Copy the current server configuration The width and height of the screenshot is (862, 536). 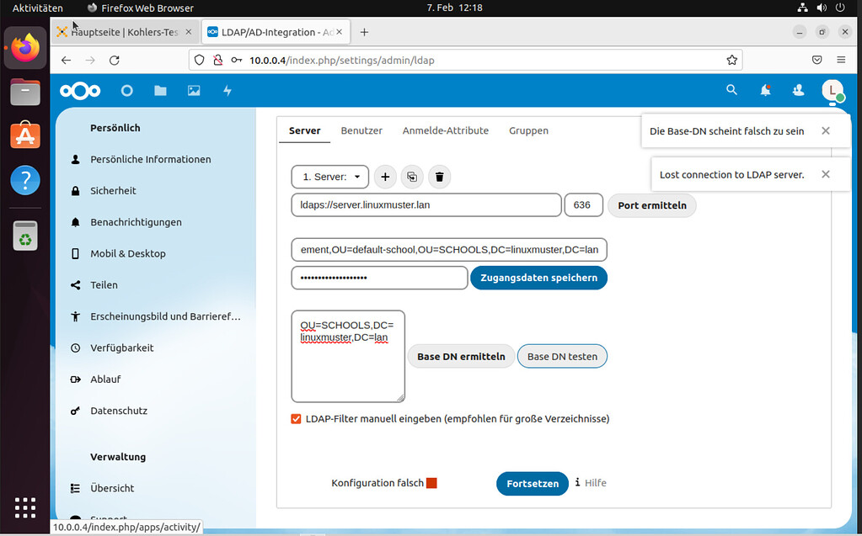412,177
